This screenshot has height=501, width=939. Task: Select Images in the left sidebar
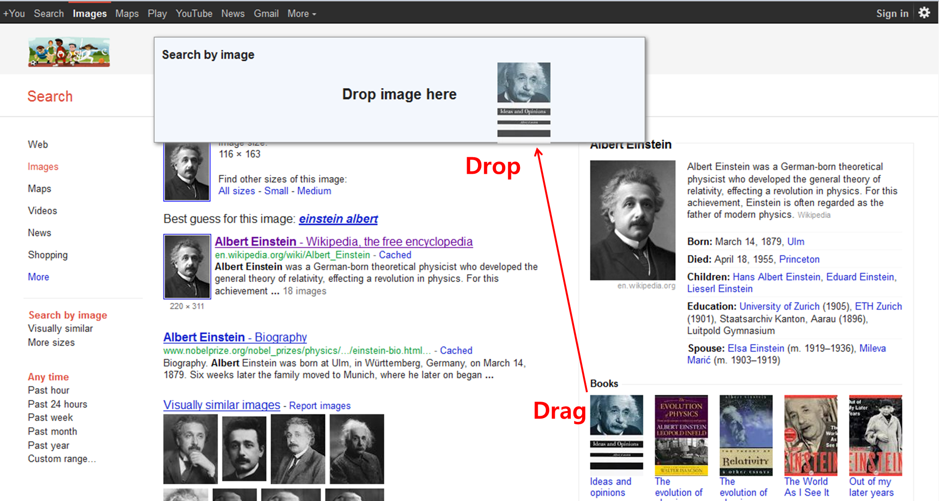point(43,167)
